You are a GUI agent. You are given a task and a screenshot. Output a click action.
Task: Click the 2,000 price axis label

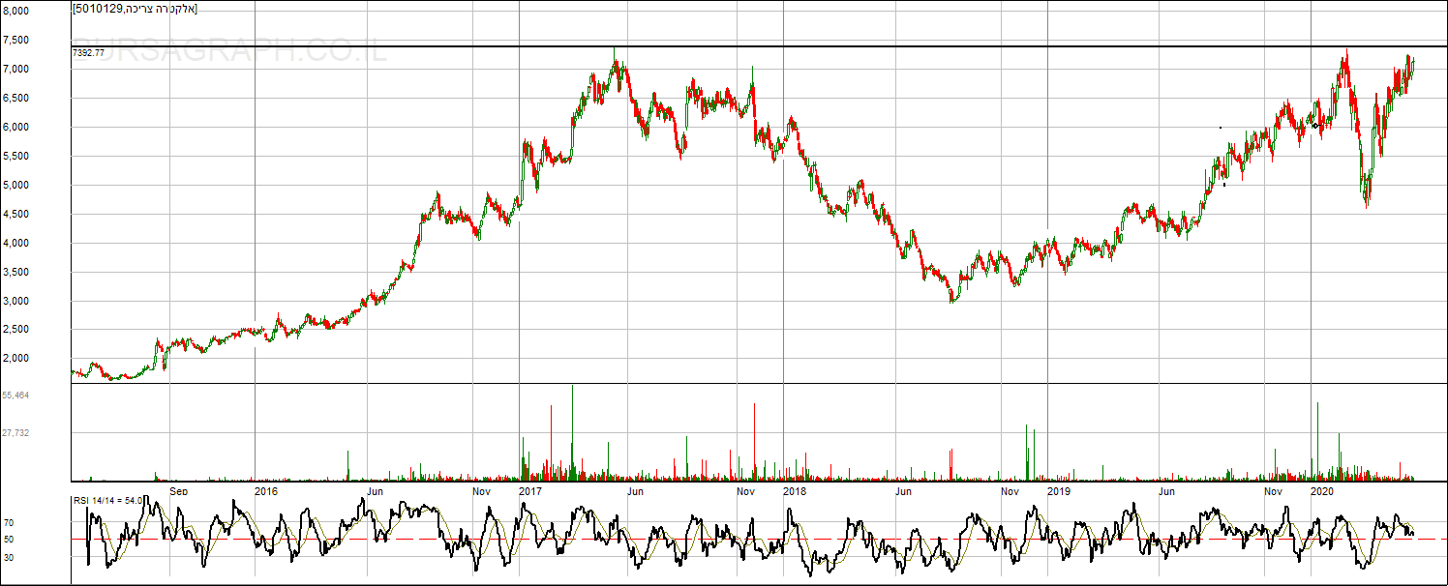(15, 358)
